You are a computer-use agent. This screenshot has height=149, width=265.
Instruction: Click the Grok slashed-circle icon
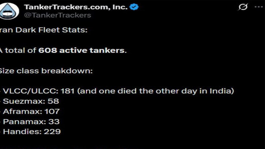[x=243, y=7]
